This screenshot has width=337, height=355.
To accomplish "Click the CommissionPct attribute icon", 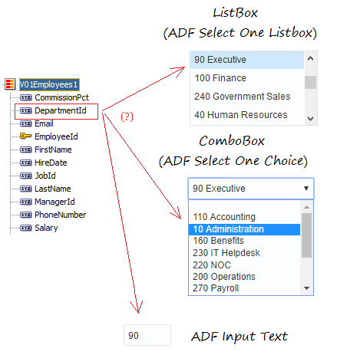I will (25, 97).
